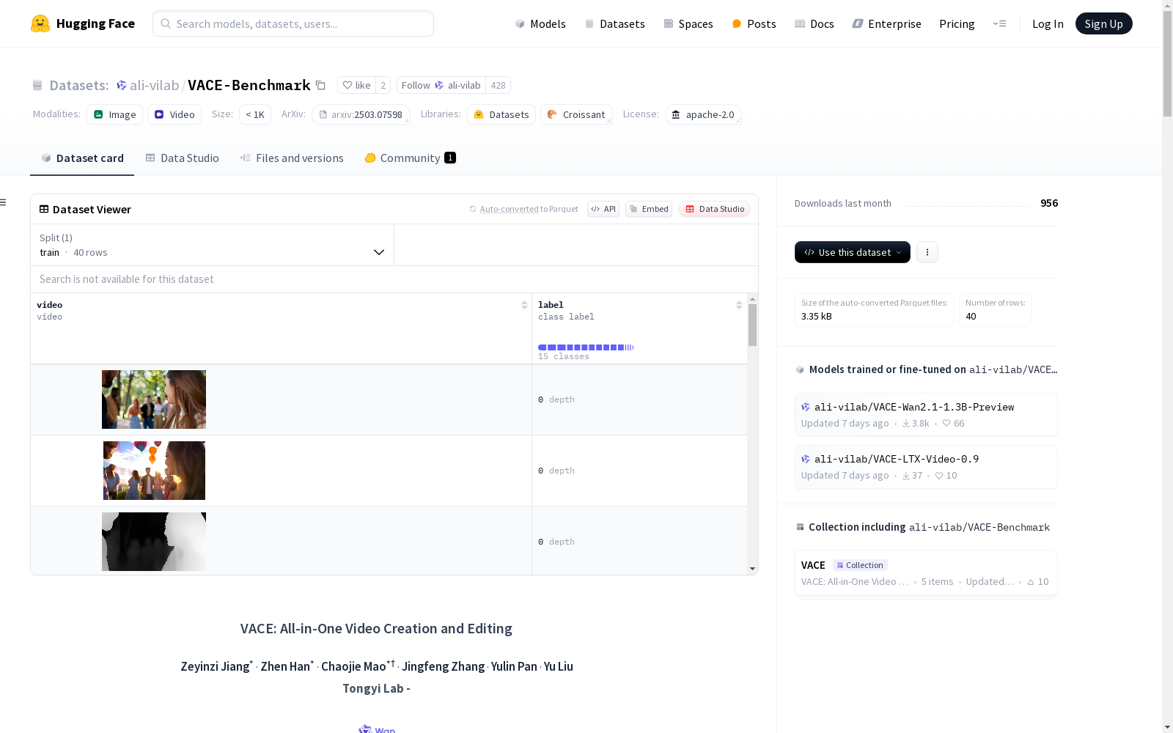The width and height of the screenshot is (1173, 733).
Task: Click the Auto-converted to Parquet link
Action: tap(529, 209)
